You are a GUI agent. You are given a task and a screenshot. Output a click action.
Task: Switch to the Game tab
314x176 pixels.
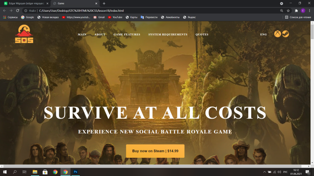pyautogui.click(x=75, y=3)
